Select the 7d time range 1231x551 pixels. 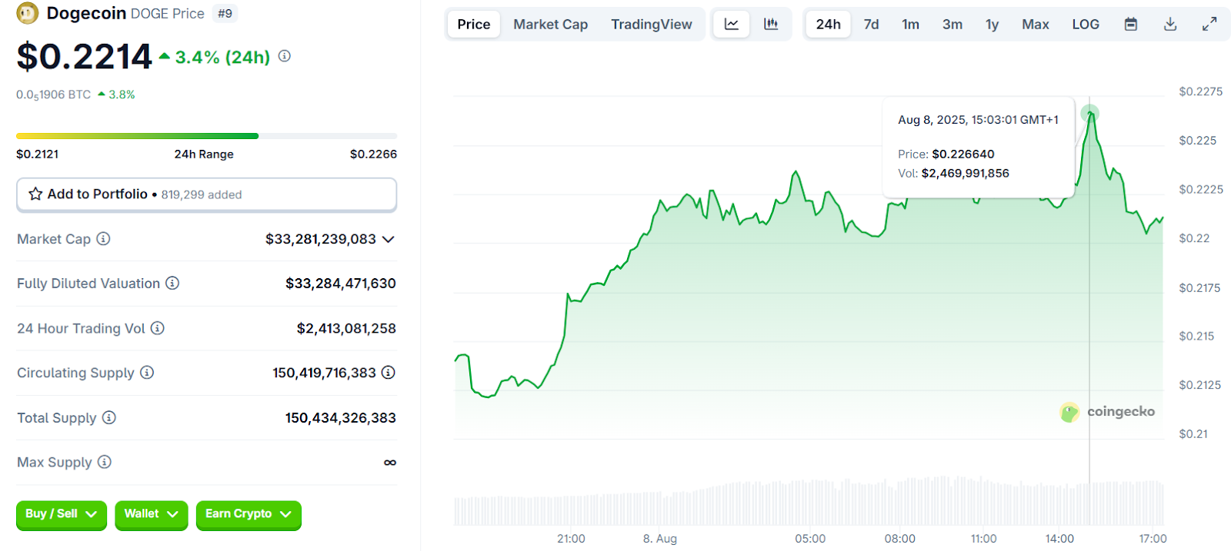click(871, 25)
